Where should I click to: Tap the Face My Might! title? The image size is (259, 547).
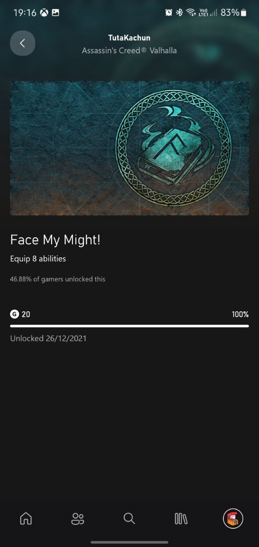click(55, 240)
